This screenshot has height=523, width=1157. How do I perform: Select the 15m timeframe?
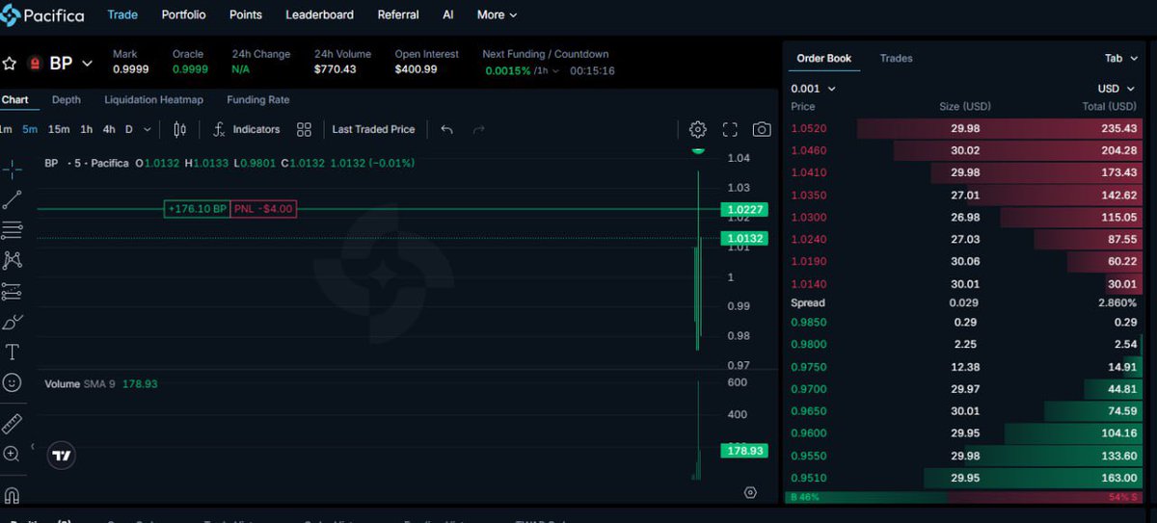pos(59,129)
